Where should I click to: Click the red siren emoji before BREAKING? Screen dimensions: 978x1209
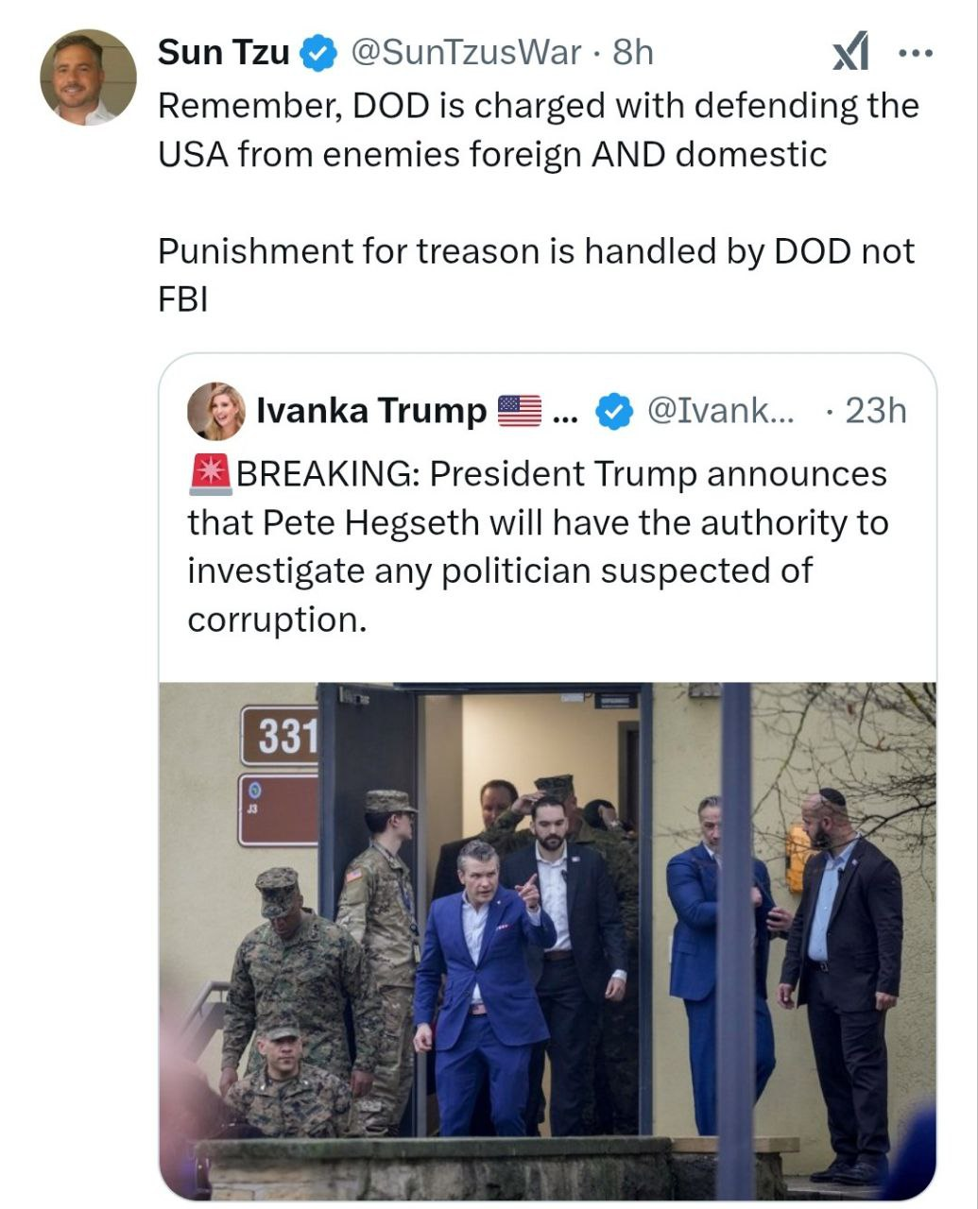click(x=210, y=474)
